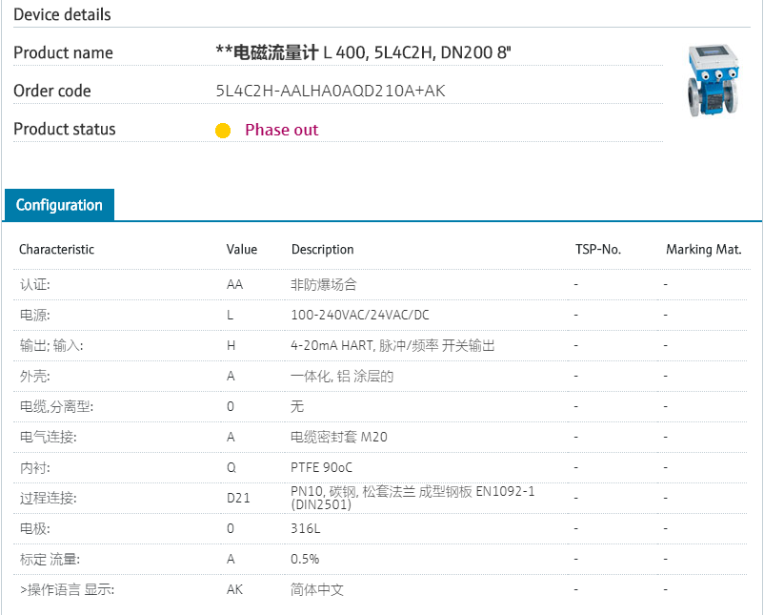Click the 4-20mA HART output description

pos(392,345)
